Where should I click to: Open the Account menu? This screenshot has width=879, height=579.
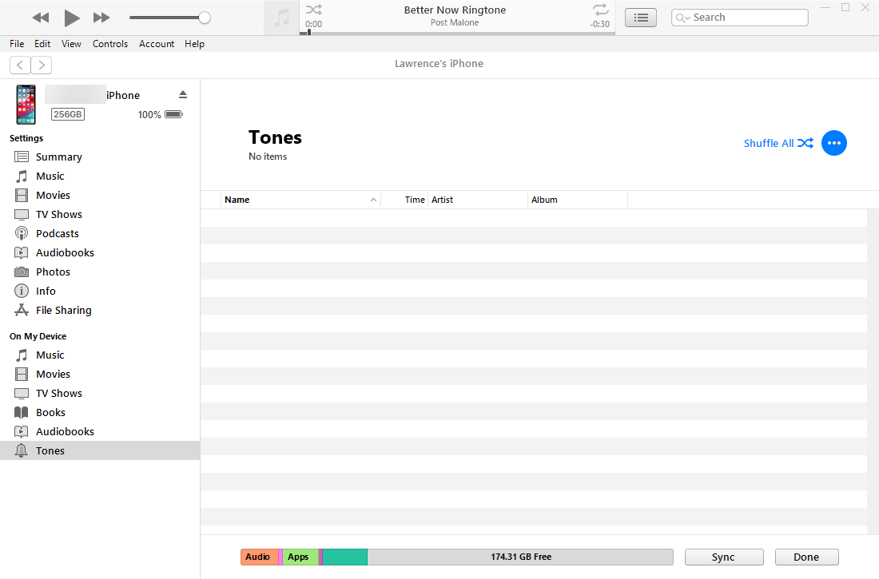(x=157, y=44)
